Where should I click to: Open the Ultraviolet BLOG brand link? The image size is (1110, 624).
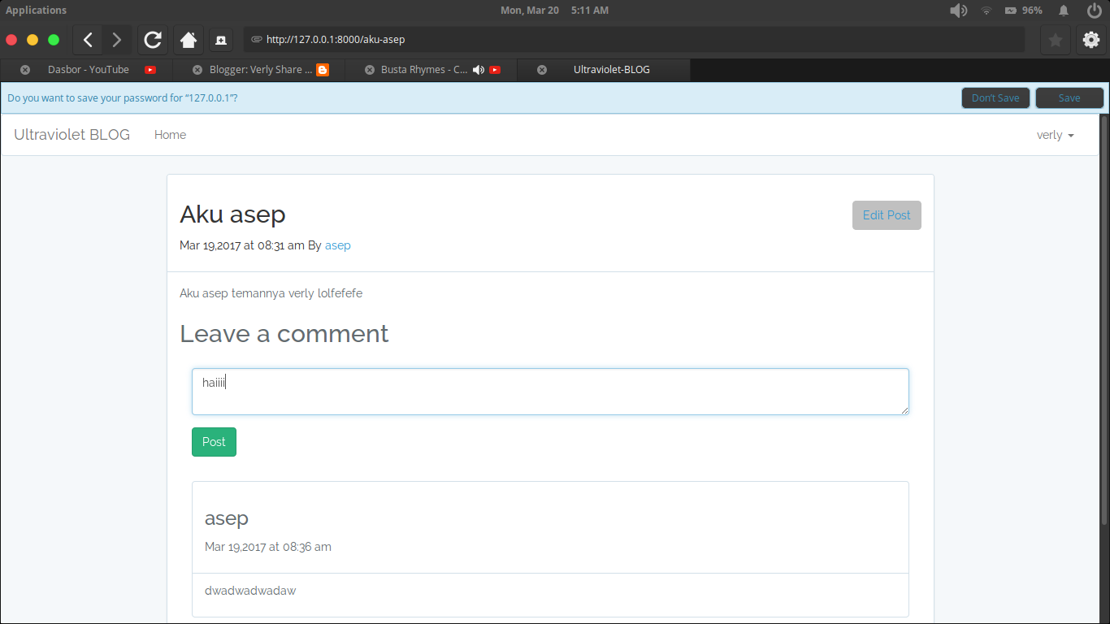click(x=72, y=135)
